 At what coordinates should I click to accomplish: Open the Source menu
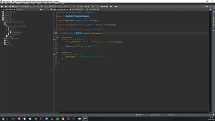[12, 4]
